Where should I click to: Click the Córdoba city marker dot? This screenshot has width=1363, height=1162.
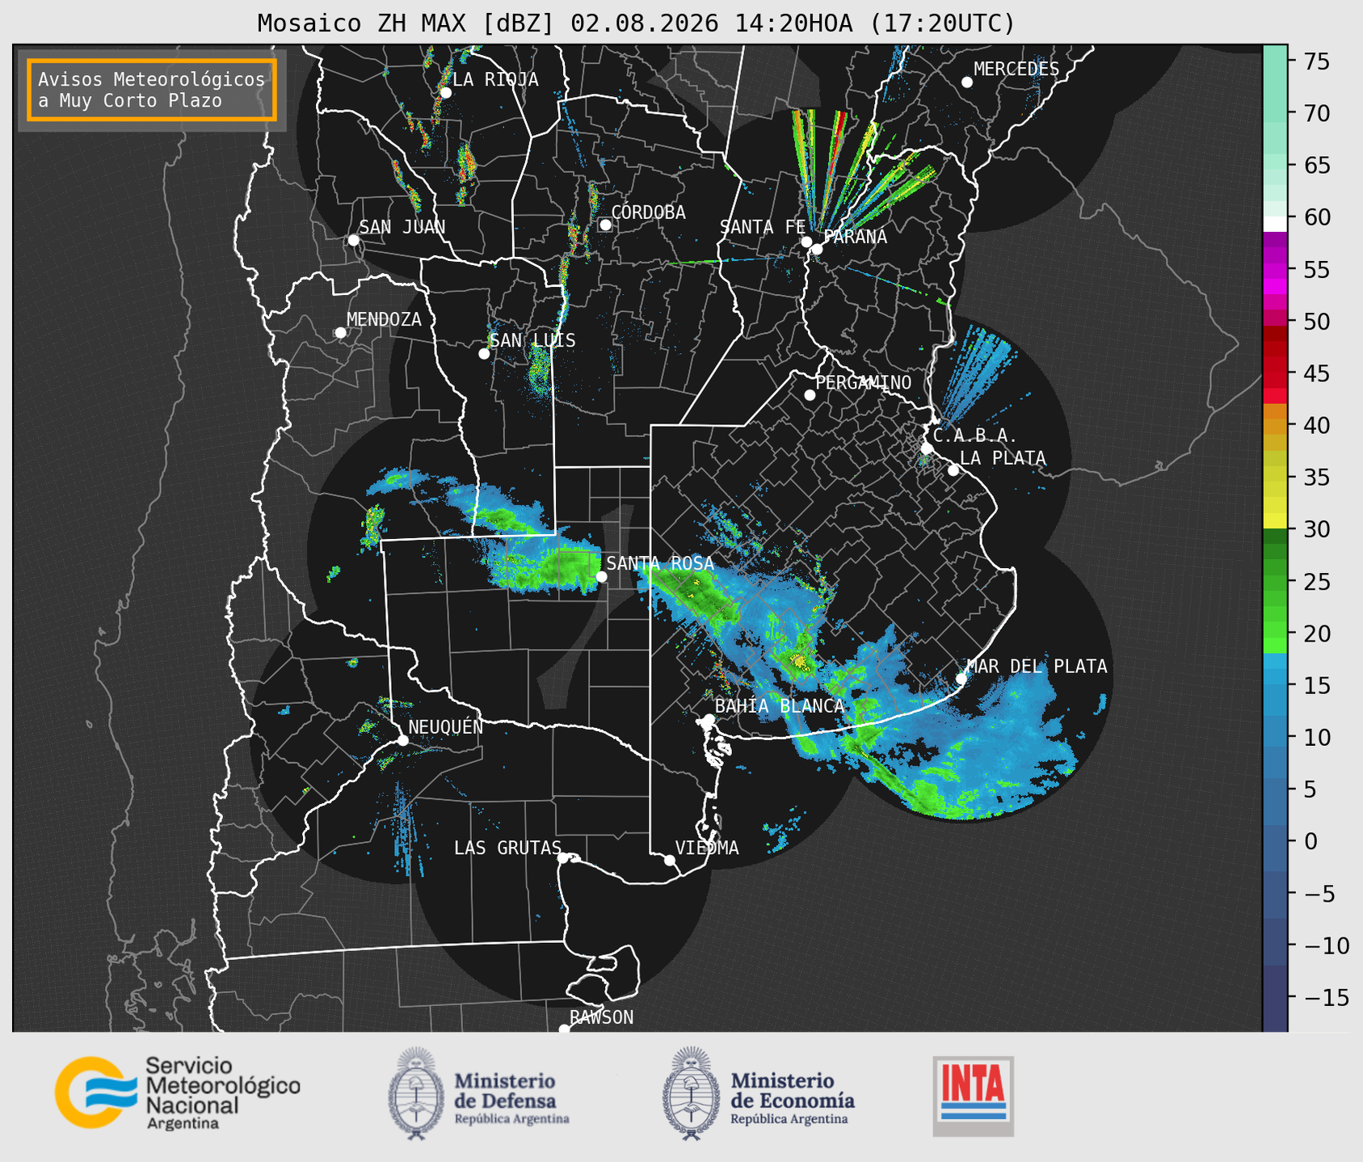605,225
